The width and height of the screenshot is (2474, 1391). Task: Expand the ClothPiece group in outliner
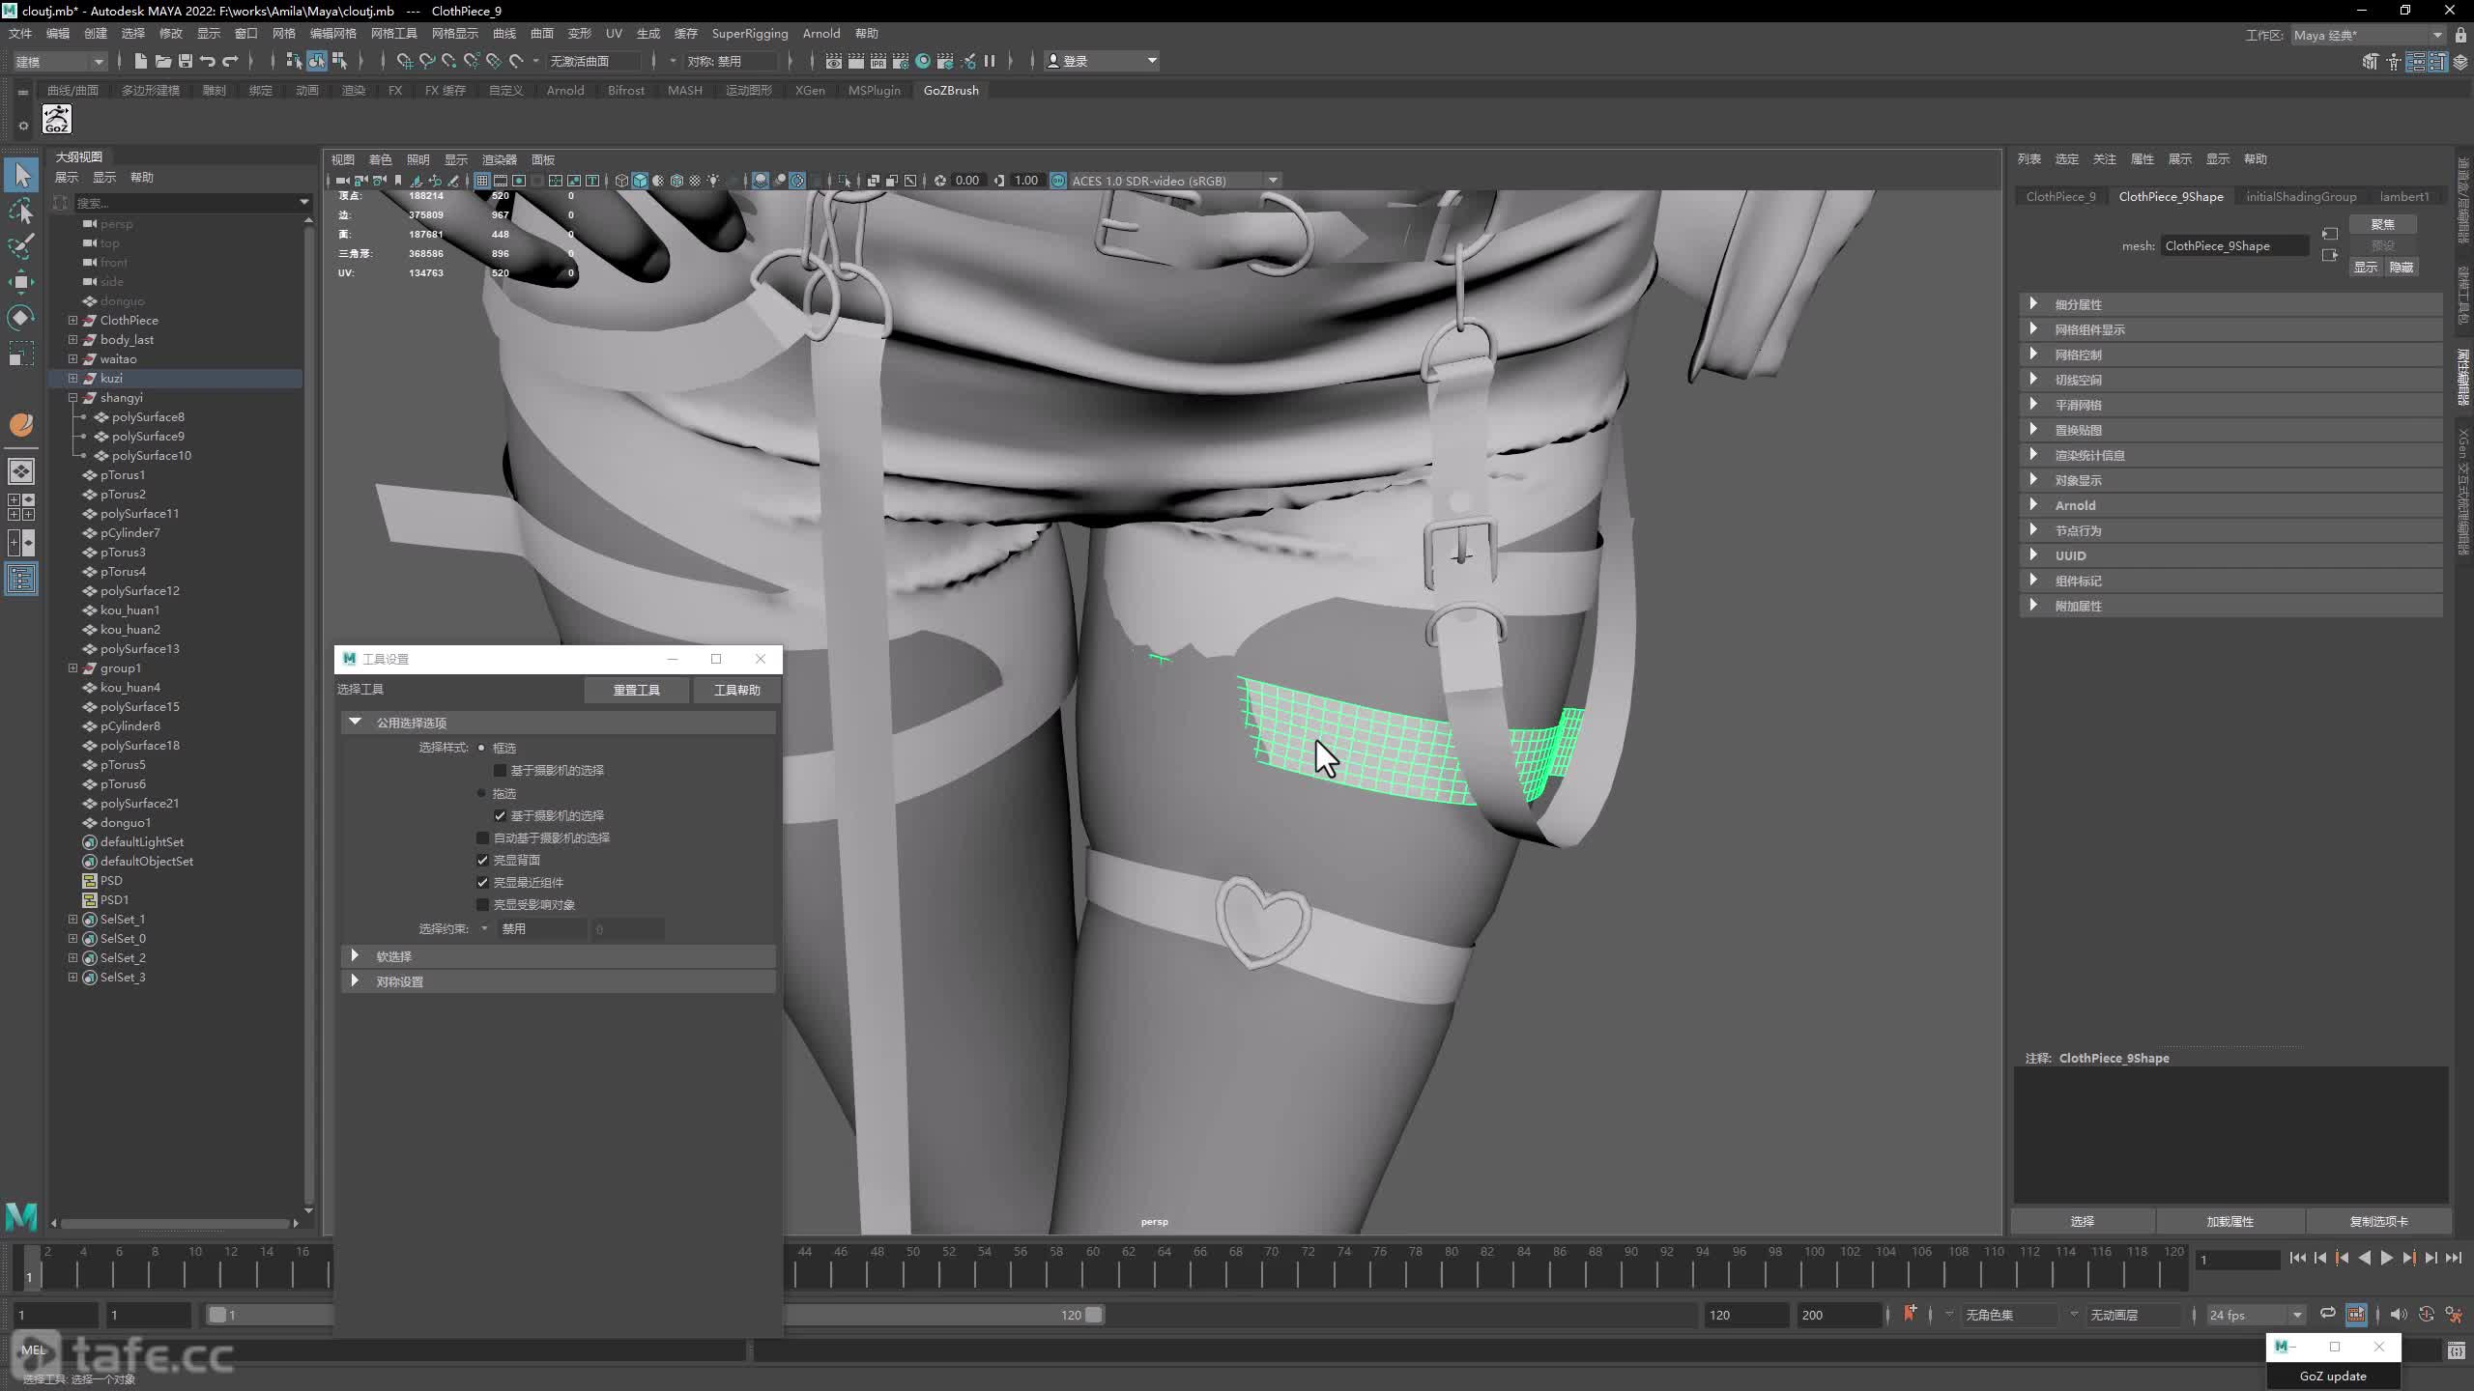coord(72,320)
